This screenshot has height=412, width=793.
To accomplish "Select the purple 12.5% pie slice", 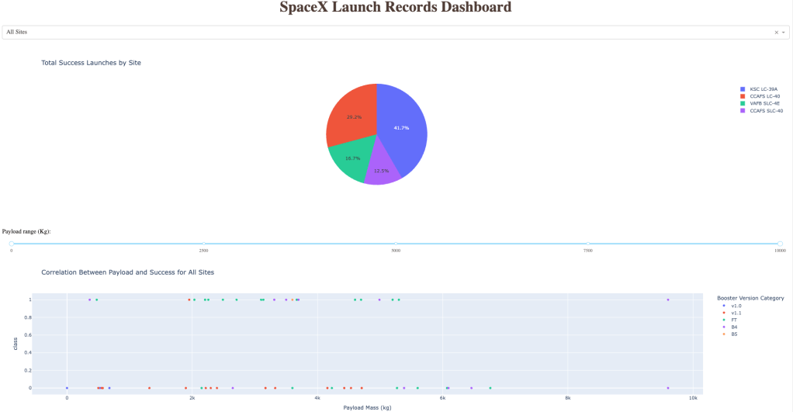I will [x=381, y=172].
